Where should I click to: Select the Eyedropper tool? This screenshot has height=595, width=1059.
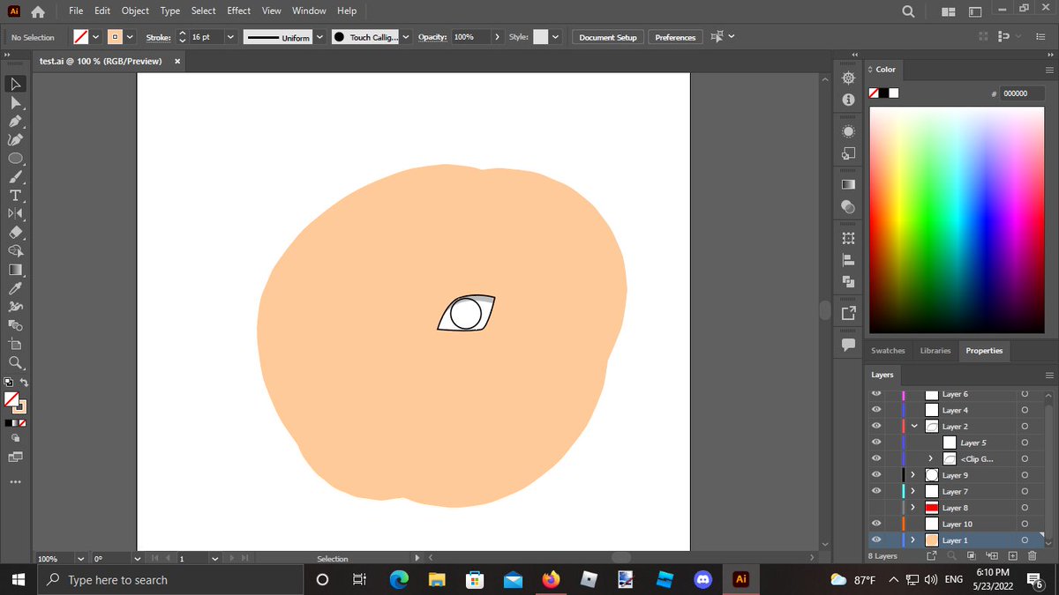pos(15,287)
